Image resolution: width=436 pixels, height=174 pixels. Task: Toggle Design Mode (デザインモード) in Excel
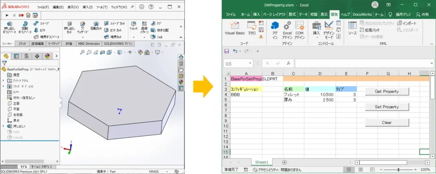pyautogui.click(x=329, y=30)
